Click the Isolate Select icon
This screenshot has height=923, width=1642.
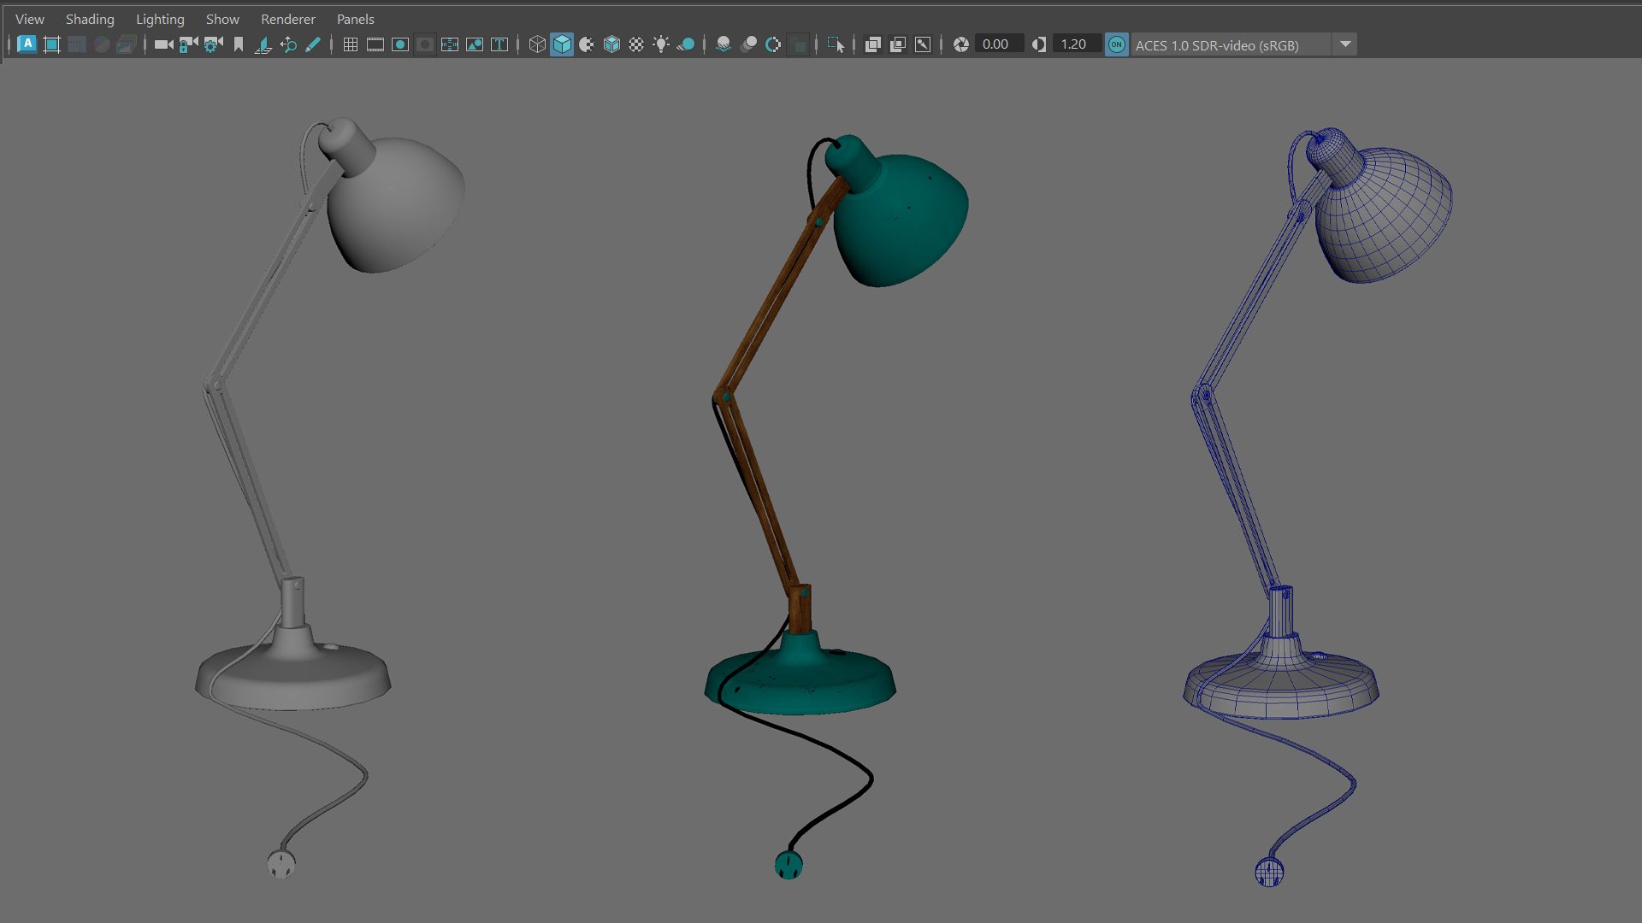pos(836,44)
